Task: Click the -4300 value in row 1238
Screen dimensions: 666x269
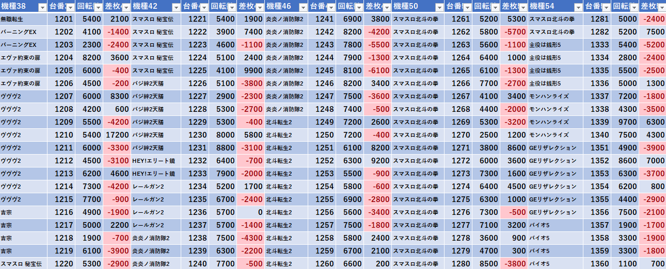Action: click(x=251, y=238)
